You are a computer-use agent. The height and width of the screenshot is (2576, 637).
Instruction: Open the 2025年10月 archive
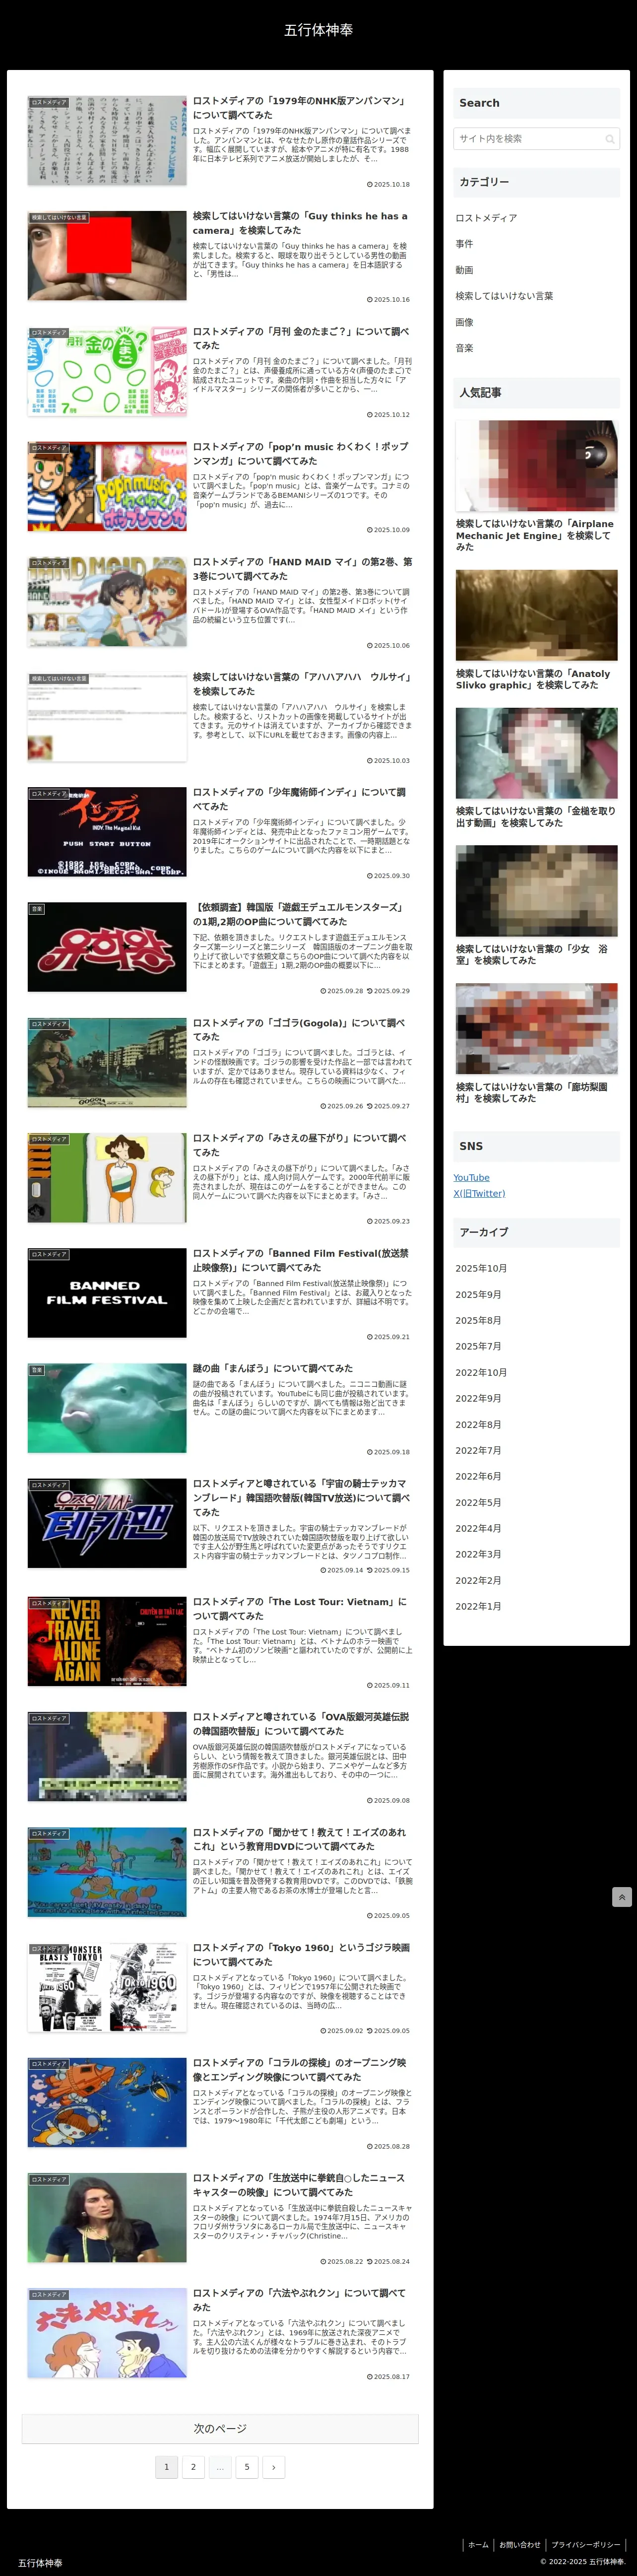tap(481, 1268)
